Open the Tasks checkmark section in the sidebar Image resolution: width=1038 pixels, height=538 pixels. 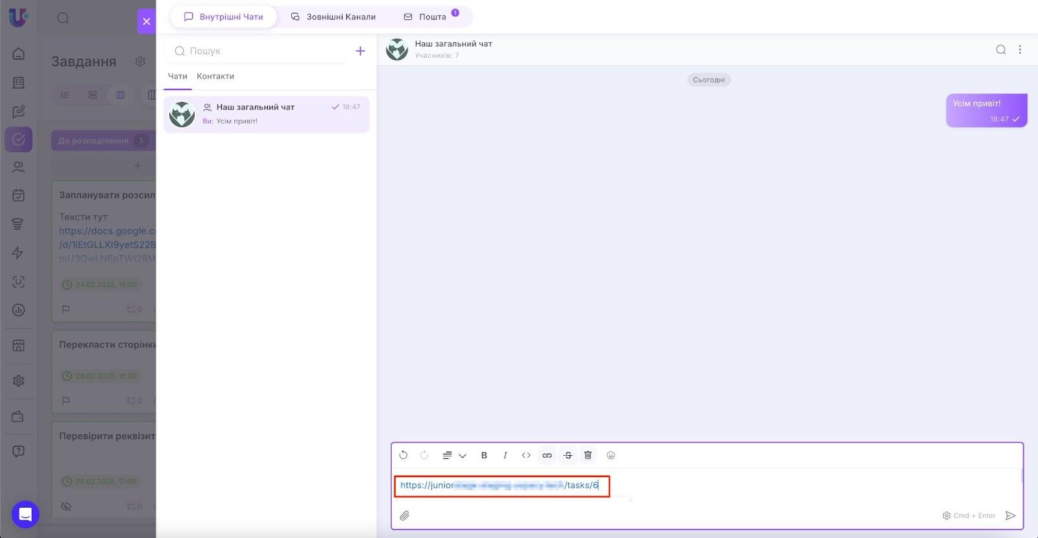click(x=18, y=139)
